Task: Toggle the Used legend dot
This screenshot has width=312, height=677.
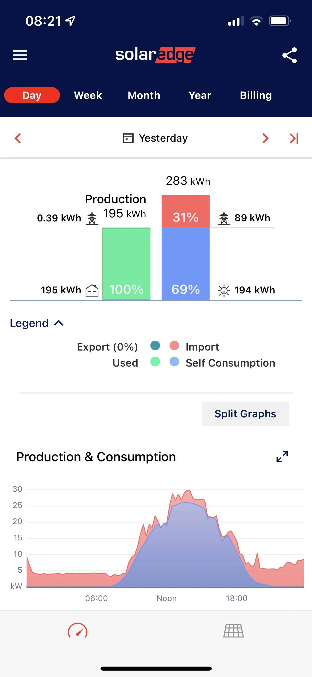Action: [155, 362]
